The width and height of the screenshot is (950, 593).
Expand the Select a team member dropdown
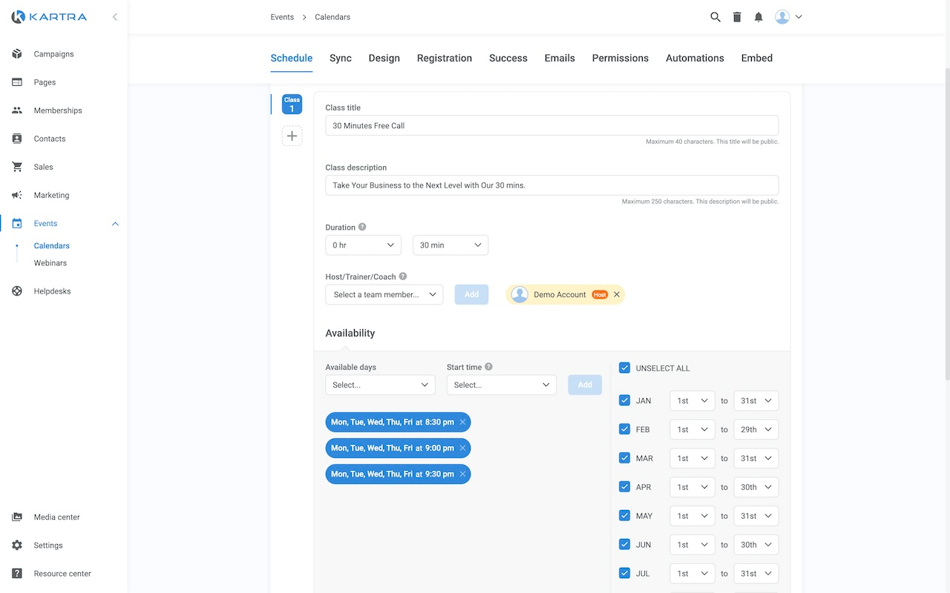point(384,294)
